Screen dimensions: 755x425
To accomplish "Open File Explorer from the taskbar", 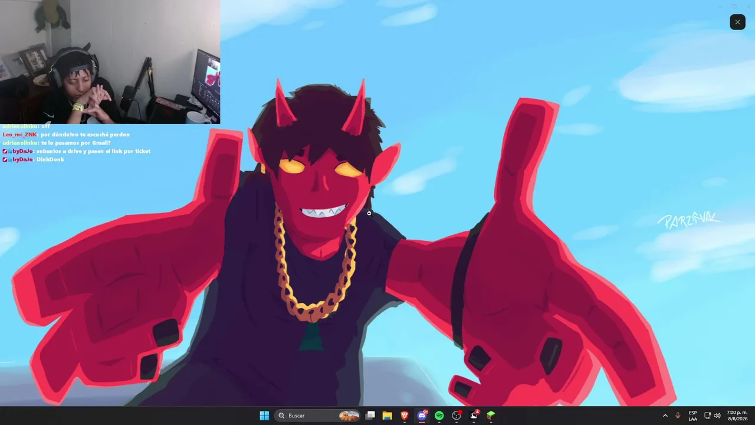I will 388,416.
